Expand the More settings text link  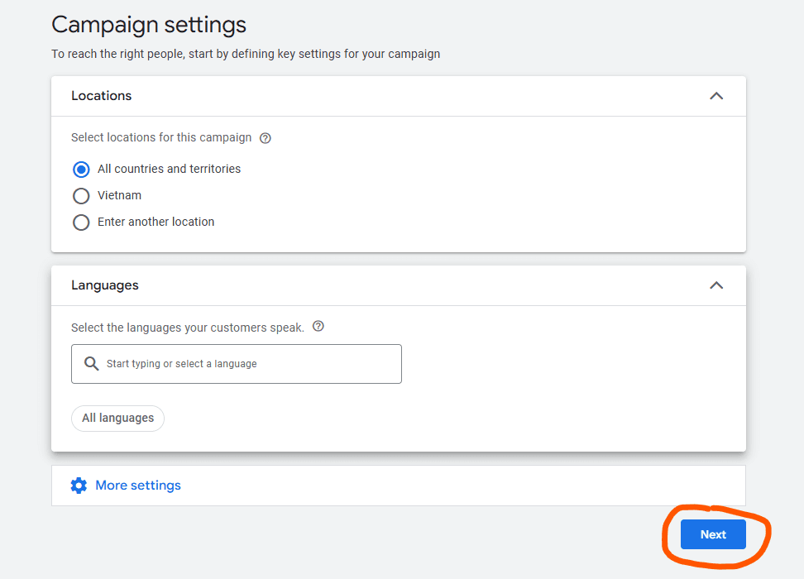pyautogui.click(x=138, y=486)
